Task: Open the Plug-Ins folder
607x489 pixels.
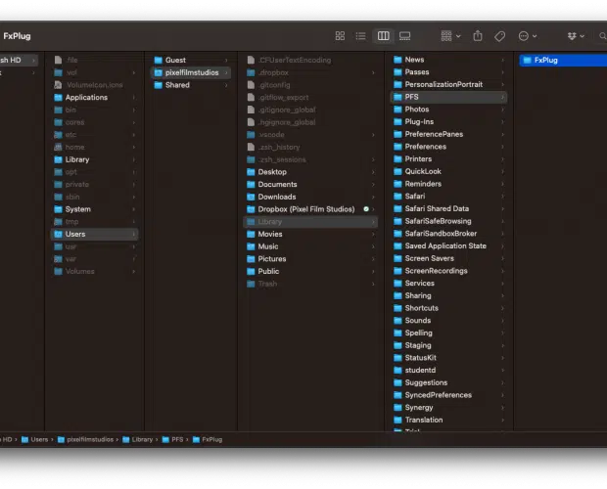Action: pyautogui.click(x=448, y=122)
